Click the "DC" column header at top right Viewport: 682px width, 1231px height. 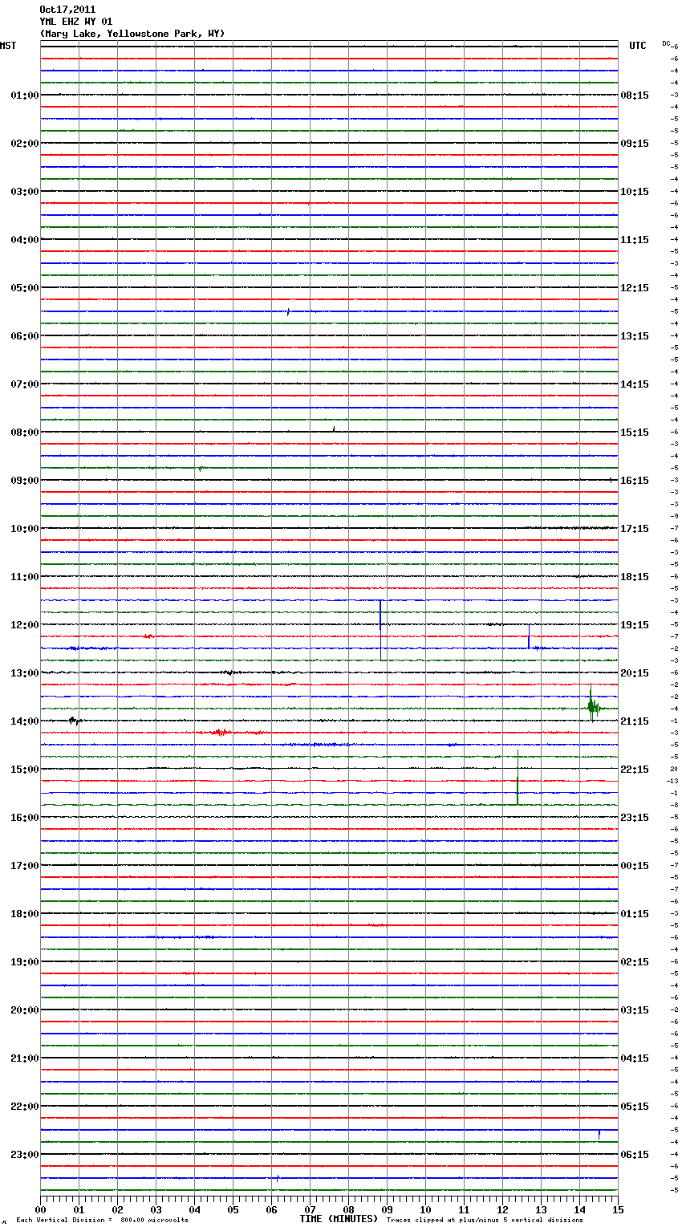(666, 43)
